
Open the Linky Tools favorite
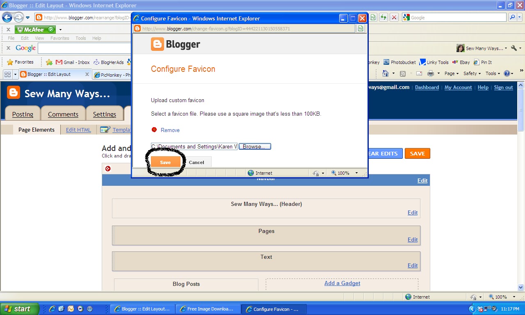pyautogui.click(x=434, y=62)
